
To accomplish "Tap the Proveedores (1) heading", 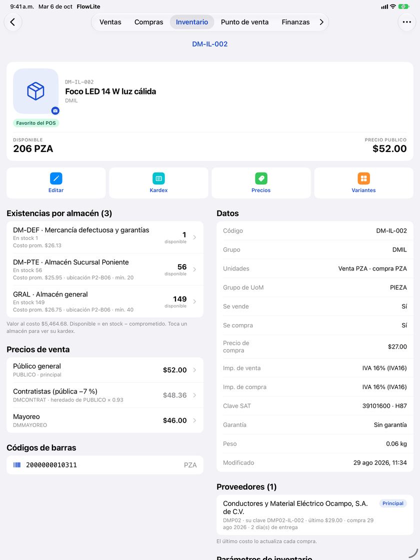I will click(247, 487).
